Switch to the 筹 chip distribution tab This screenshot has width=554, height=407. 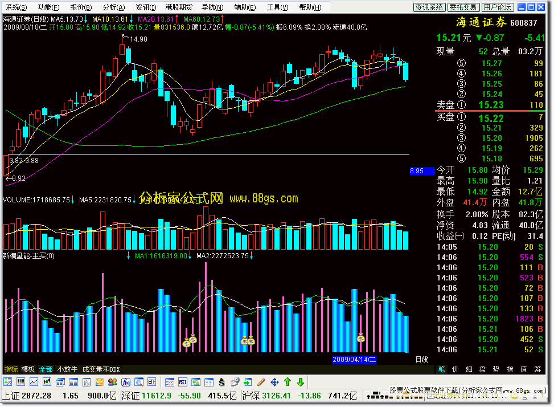(x=537, y=369)
